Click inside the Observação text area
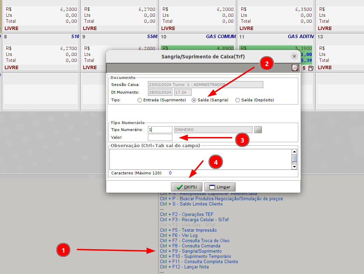The image size is (364, 274). (200, 159)
